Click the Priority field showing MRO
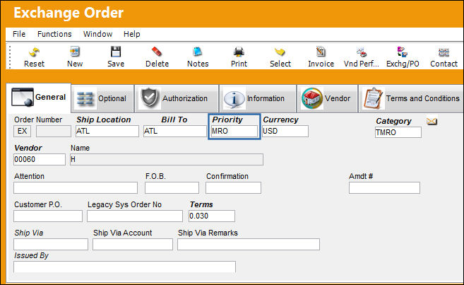The width and height of the screenshot is (464, 285). (x=234, y=131)
